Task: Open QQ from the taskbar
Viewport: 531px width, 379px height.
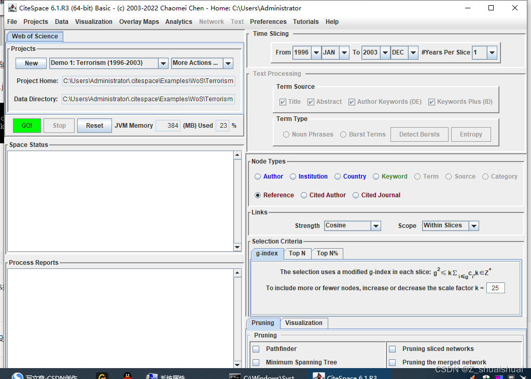Action: pyautogui.click(x=128, y=376)
